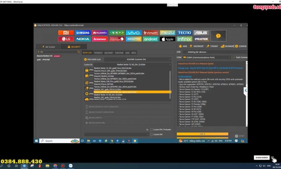Choose the Tecno brand icon
This screenshot has width=281, height=169.
point(184,33)
